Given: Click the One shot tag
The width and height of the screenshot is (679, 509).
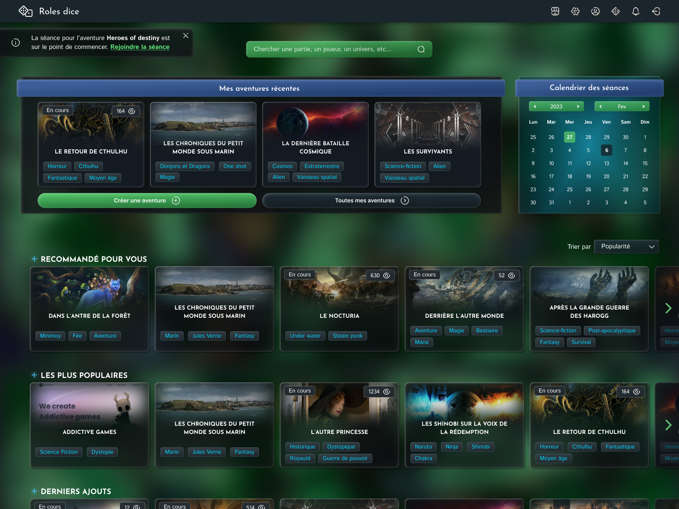Looking at the screenshot, I should click(x=235, y=166).
